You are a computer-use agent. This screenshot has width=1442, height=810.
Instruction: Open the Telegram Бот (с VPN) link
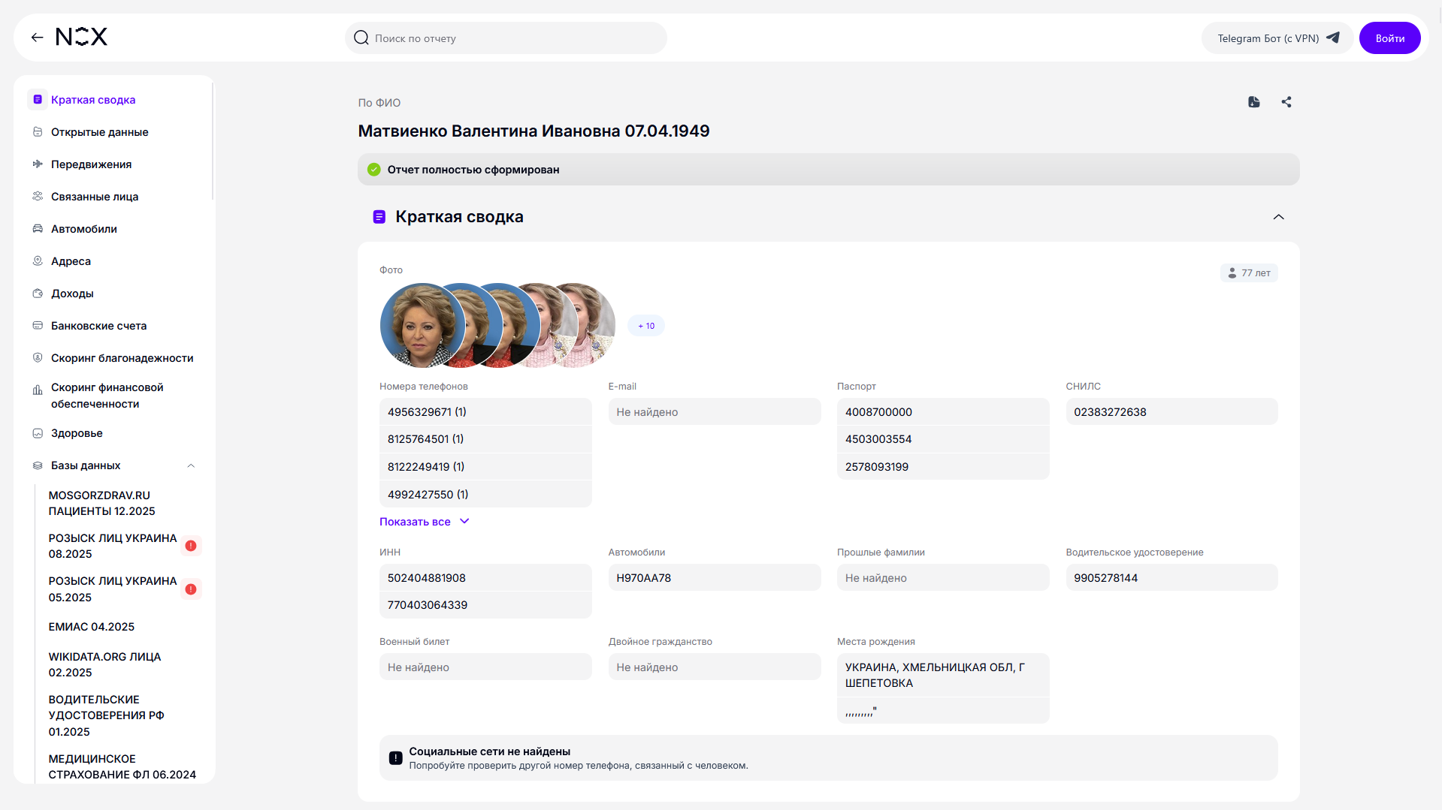1277,38
